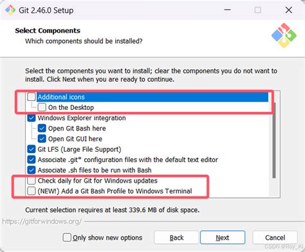Minimize the Git Setup window

pyautogui.click(x=227, y=10)
